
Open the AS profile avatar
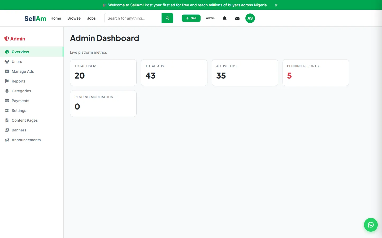250,18
